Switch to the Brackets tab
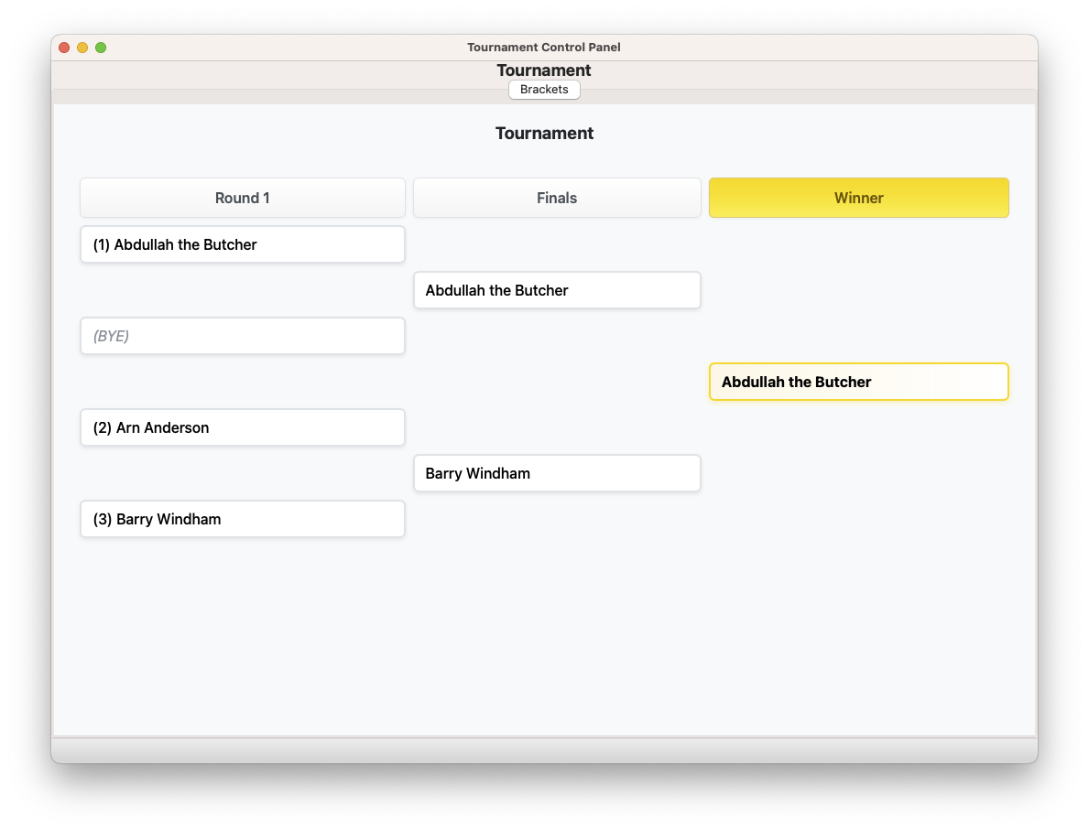Viewport: 1089px width, 831px height. click(x=544, y=90)
